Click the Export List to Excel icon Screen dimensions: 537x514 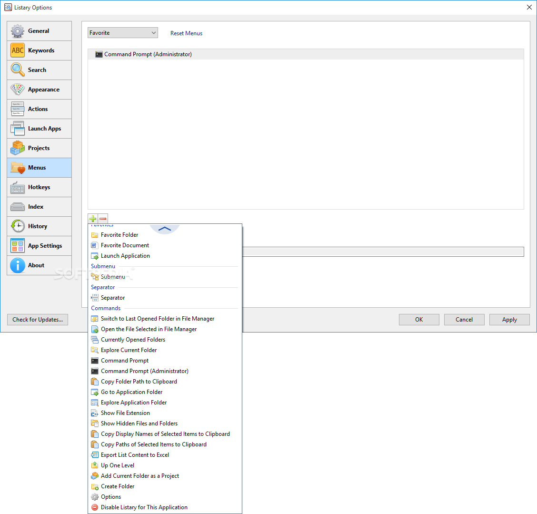(95, 455)
